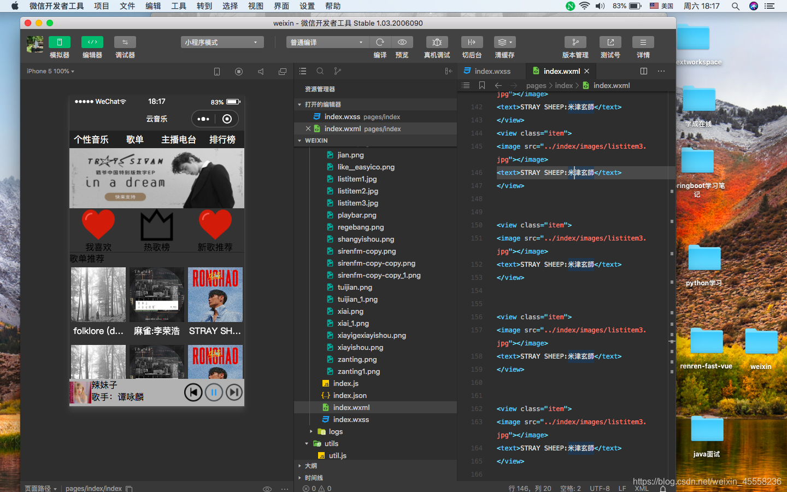Click the simulator detach window icon

(x=283, y=72)
